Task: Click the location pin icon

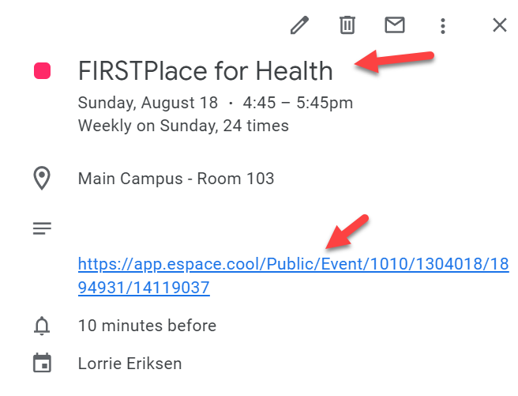Action: point(42,179)
